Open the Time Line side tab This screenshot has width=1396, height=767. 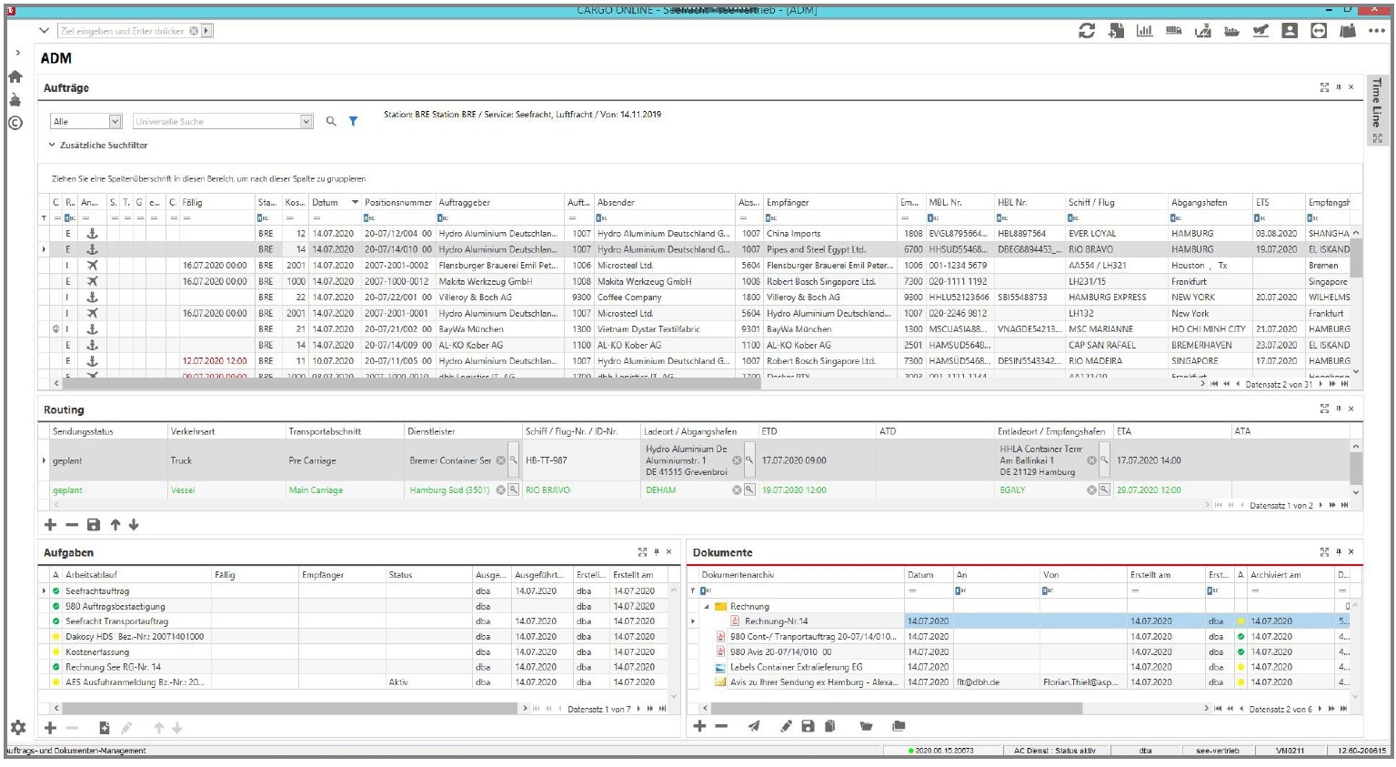click(1377, 102)
